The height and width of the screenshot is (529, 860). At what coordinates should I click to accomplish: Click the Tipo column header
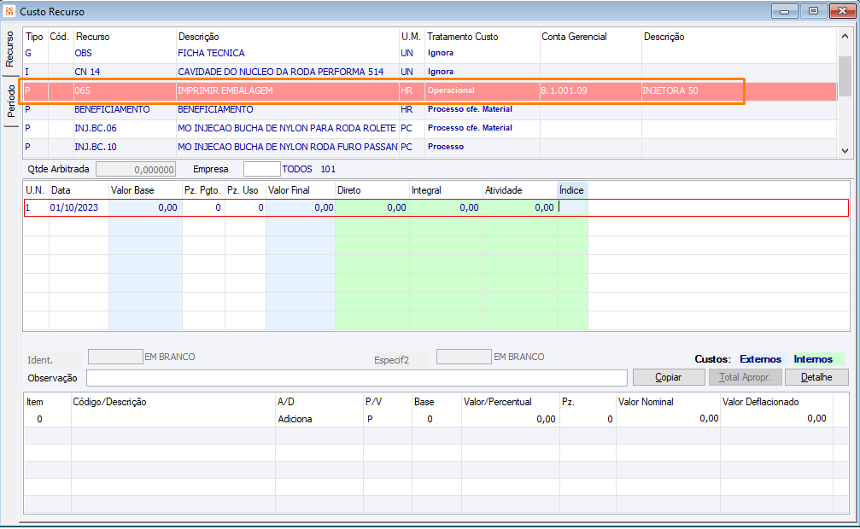tap(34, 37)
